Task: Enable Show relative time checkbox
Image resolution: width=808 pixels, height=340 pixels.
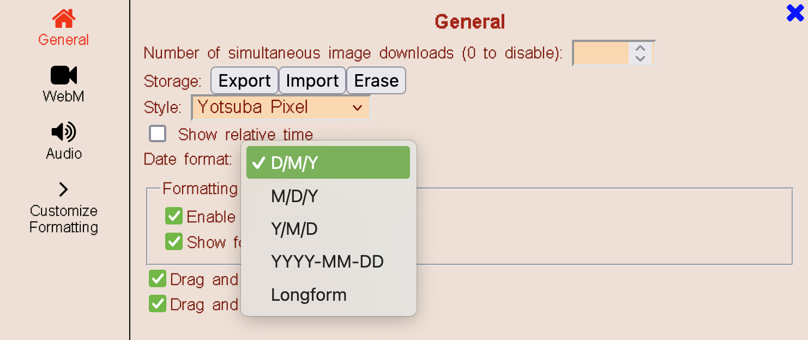Action: coord(158,133)
